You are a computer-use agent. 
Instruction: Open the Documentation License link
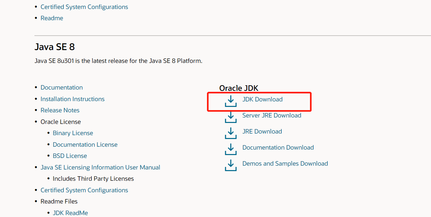pyautogui.click(x=85, y=144)
